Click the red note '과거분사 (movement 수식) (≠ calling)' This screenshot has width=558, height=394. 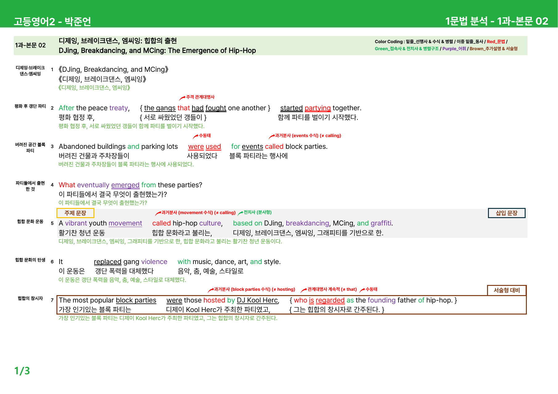click(198, 213)
